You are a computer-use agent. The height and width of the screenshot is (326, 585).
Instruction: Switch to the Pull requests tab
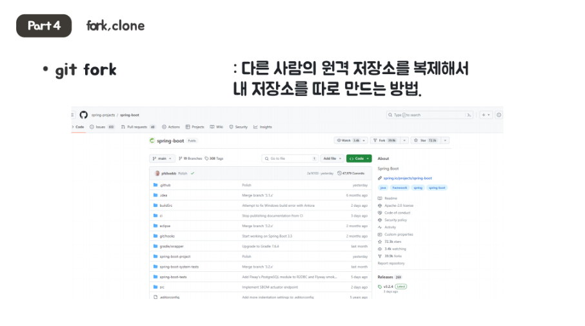tap(138, 127)
